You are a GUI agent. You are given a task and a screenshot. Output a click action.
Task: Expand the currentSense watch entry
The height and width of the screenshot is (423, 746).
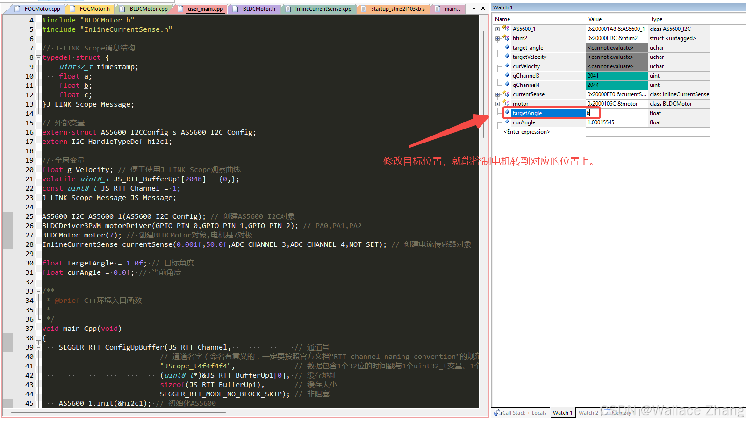497,94
